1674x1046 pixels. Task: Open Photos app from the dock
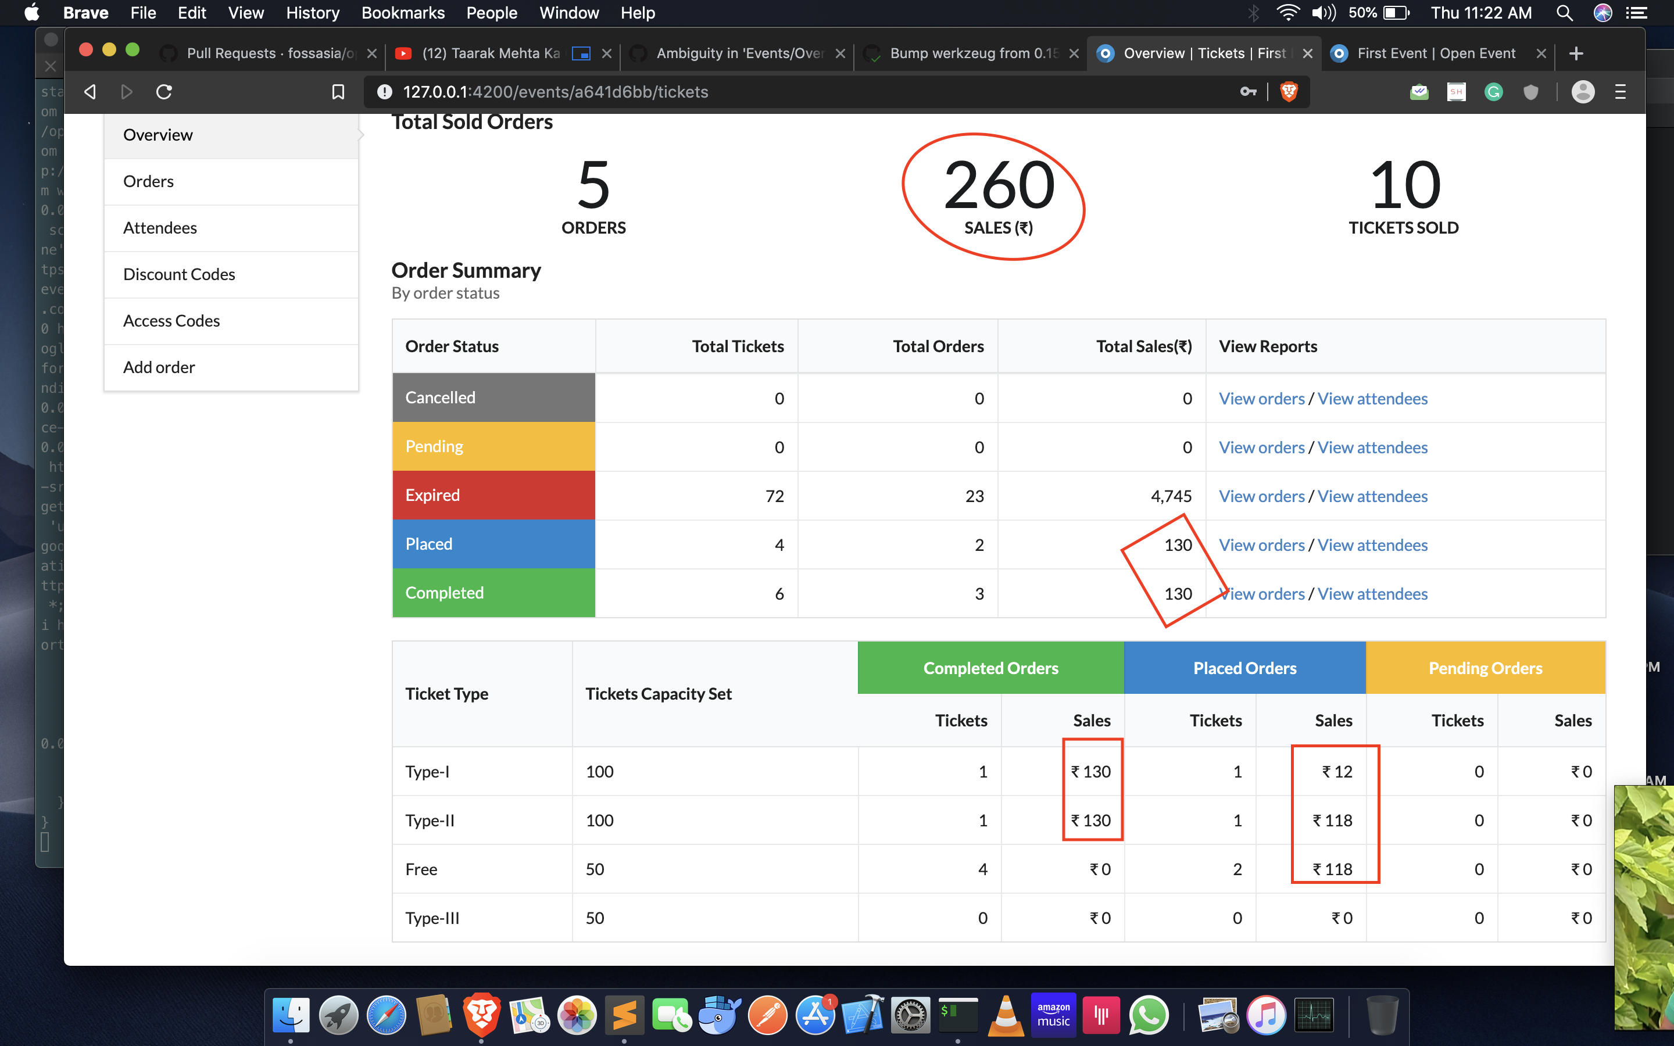coord(577,1016)
